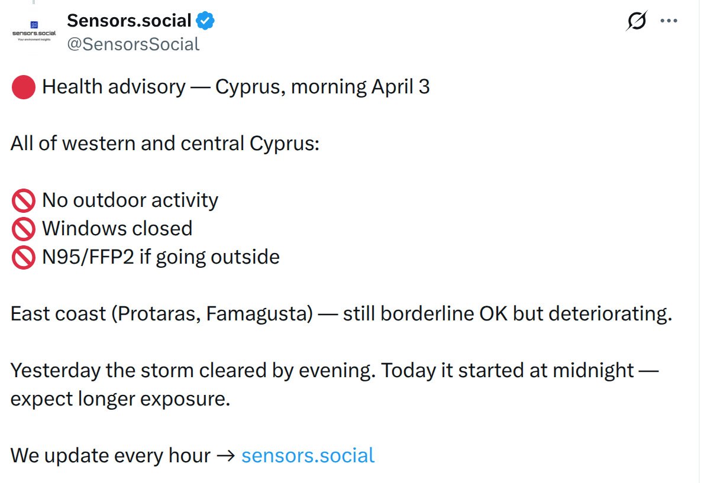The image size is (701, 483).
Task: Click the prohibited icon beside N95/FFP2
Action: point(24,258)
